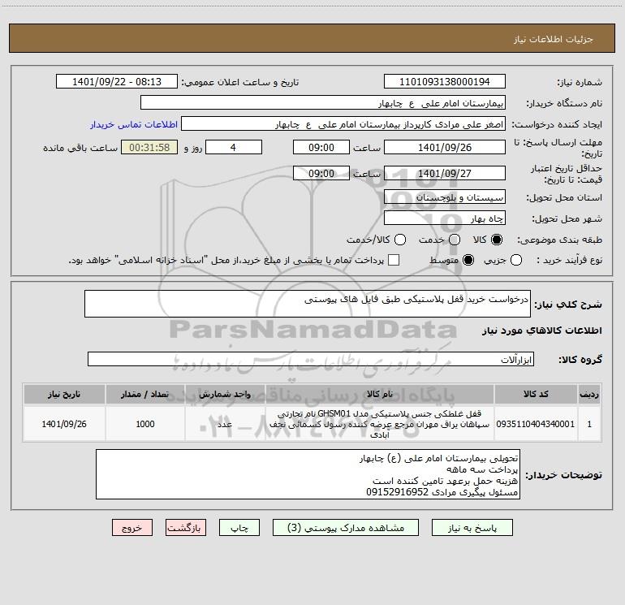Image resolution: width=625 pixels, height=605 pixels.
Task: Click the 'تعداد / مقدار' column header
Action: [x=145, y=394]
